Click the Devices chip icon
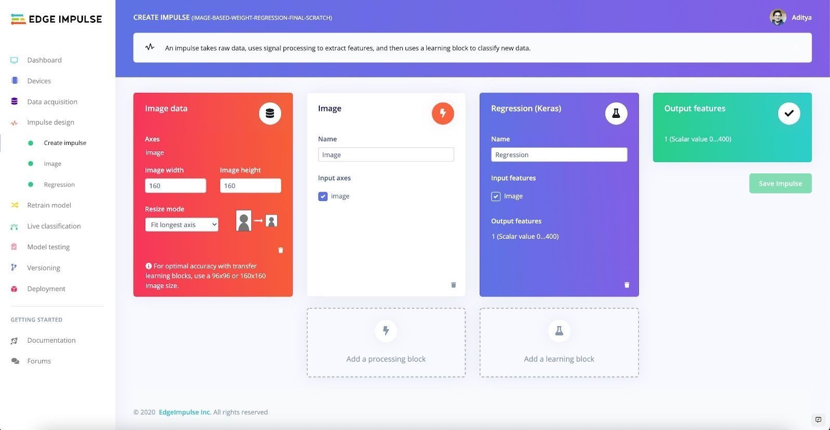This screenshot has height=430, width=830. tap(15, 80)
